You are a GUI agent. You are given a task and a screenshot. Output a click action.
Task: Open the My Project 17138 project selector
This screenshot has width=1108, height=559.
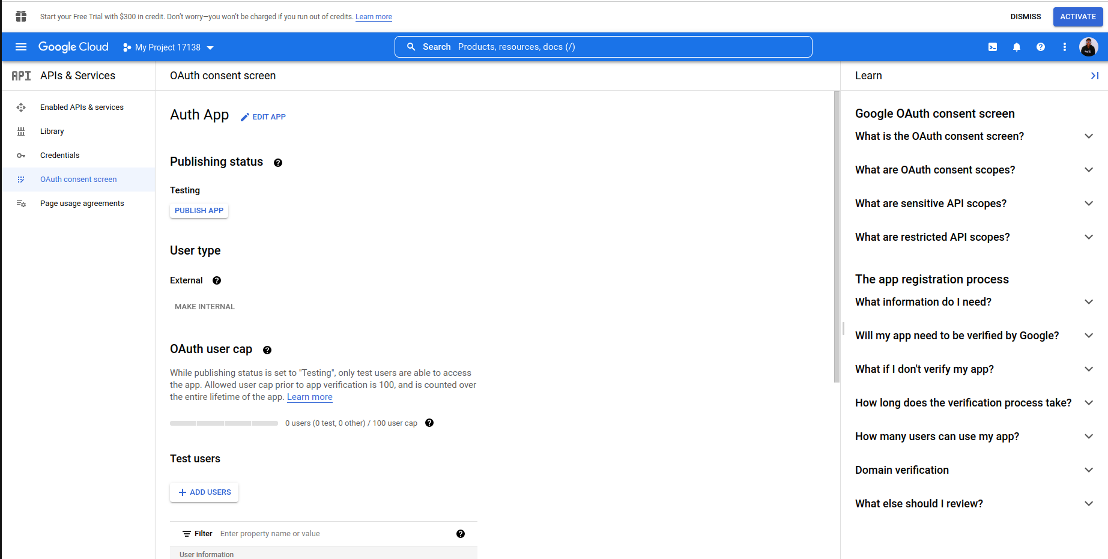click(168, 47)
